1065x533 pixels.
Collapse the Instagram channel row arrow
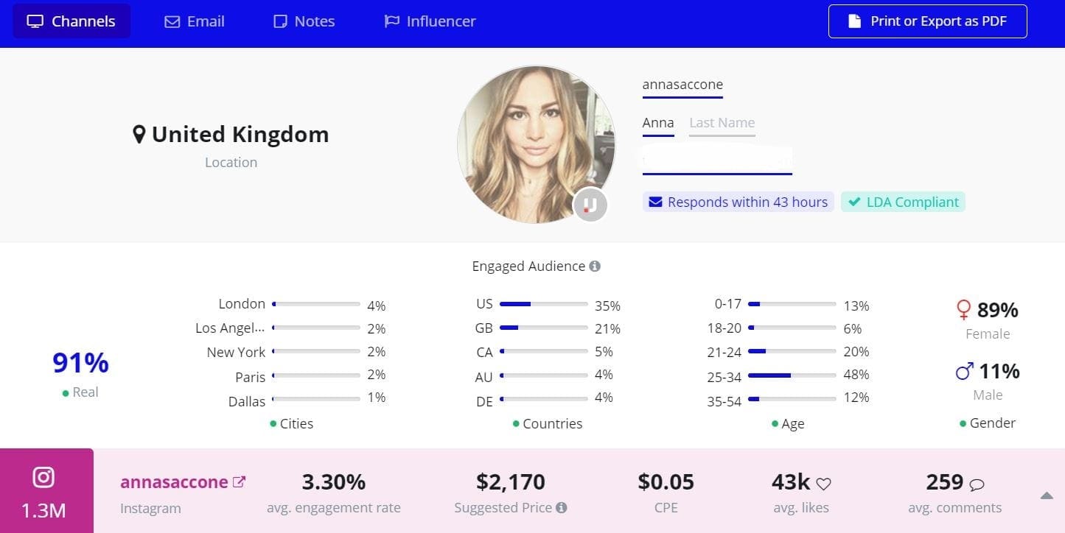point(1046,496)
